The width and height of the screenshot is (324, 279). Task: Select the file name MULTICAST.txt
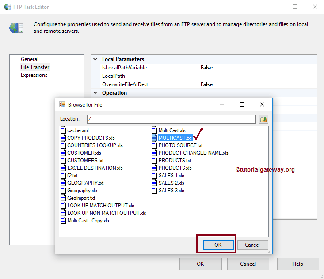[x=175, y=138]
